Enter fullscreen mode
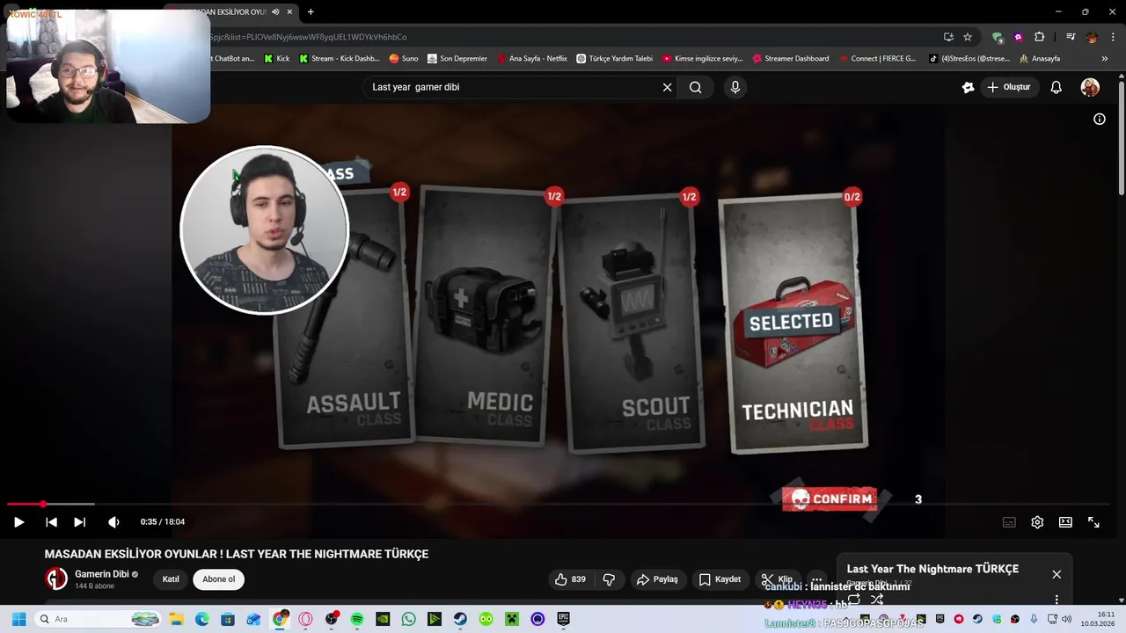The height and width of the screenshot is (633, 1126). (1093, 522)
